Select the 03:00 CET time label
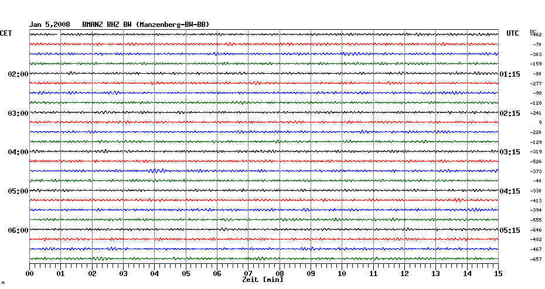The width and height of the screenshot is (545, 289). tap(18, 113)
